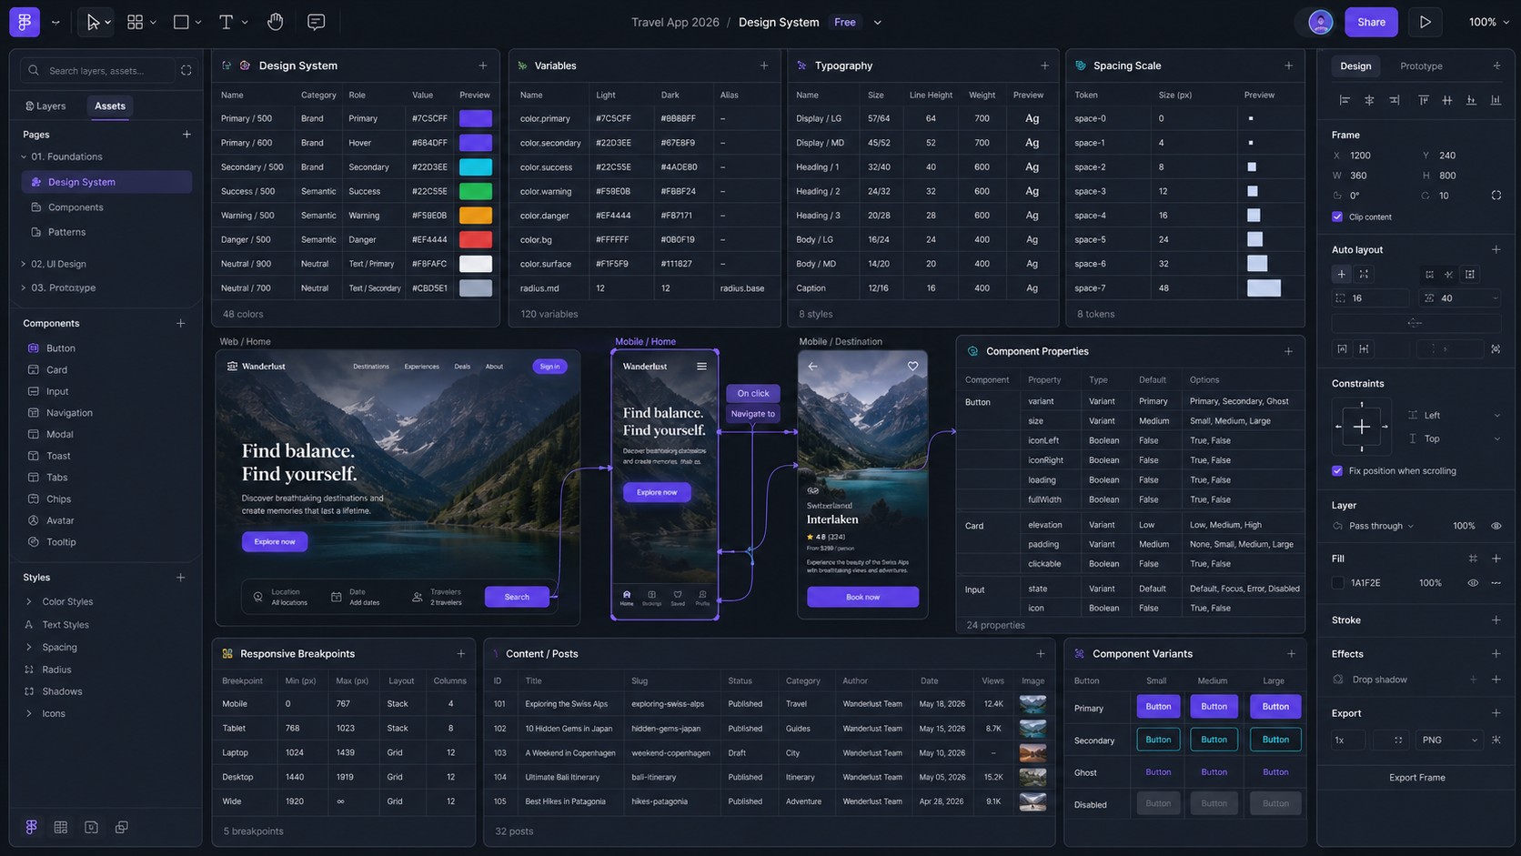The image size is (1521, 856).
Task: Add a new Drop shadow effect
Action: pos(1496,680)
